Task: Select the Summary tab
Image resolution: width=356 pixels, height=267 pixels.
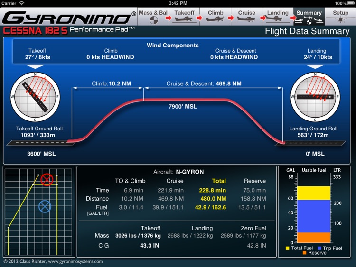Action: coord(309,16)
